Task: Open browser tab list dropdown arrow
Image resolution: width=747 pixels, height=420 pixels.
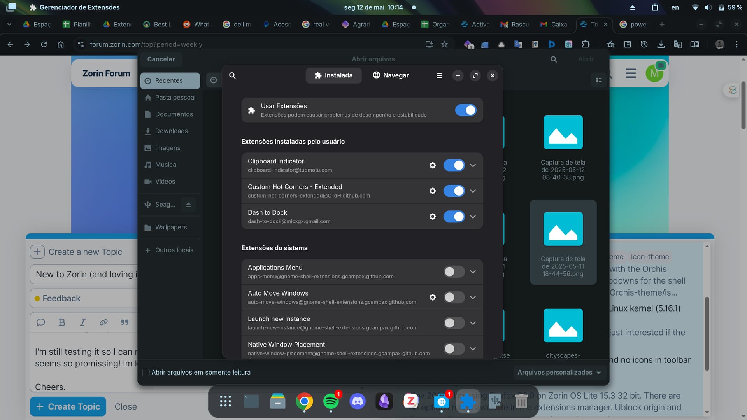Action: [x=9, y=24]
